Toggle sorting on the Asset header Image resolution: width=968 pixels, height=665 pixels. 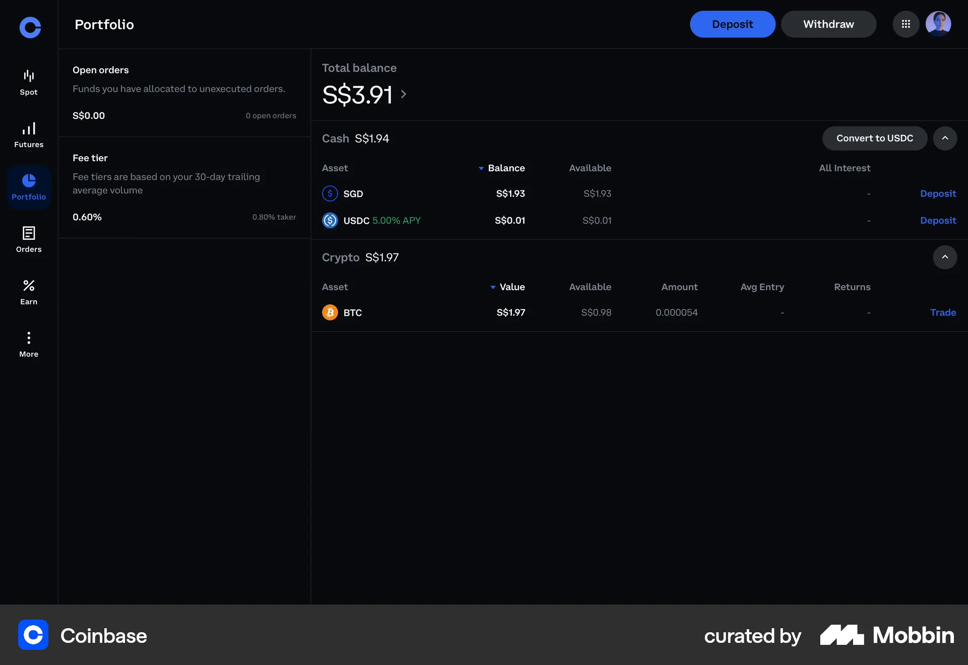335,168
